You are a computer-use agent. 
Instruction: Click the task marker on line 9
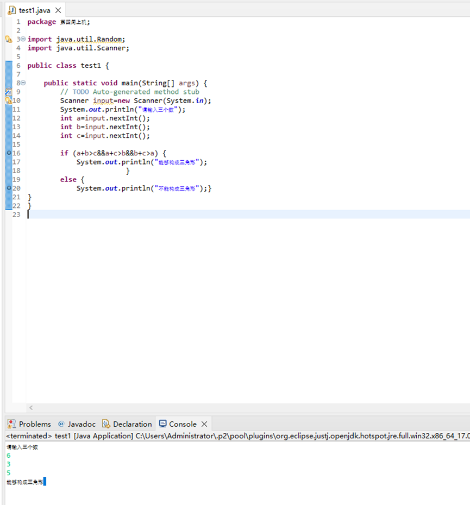click(x=9, y=92)
